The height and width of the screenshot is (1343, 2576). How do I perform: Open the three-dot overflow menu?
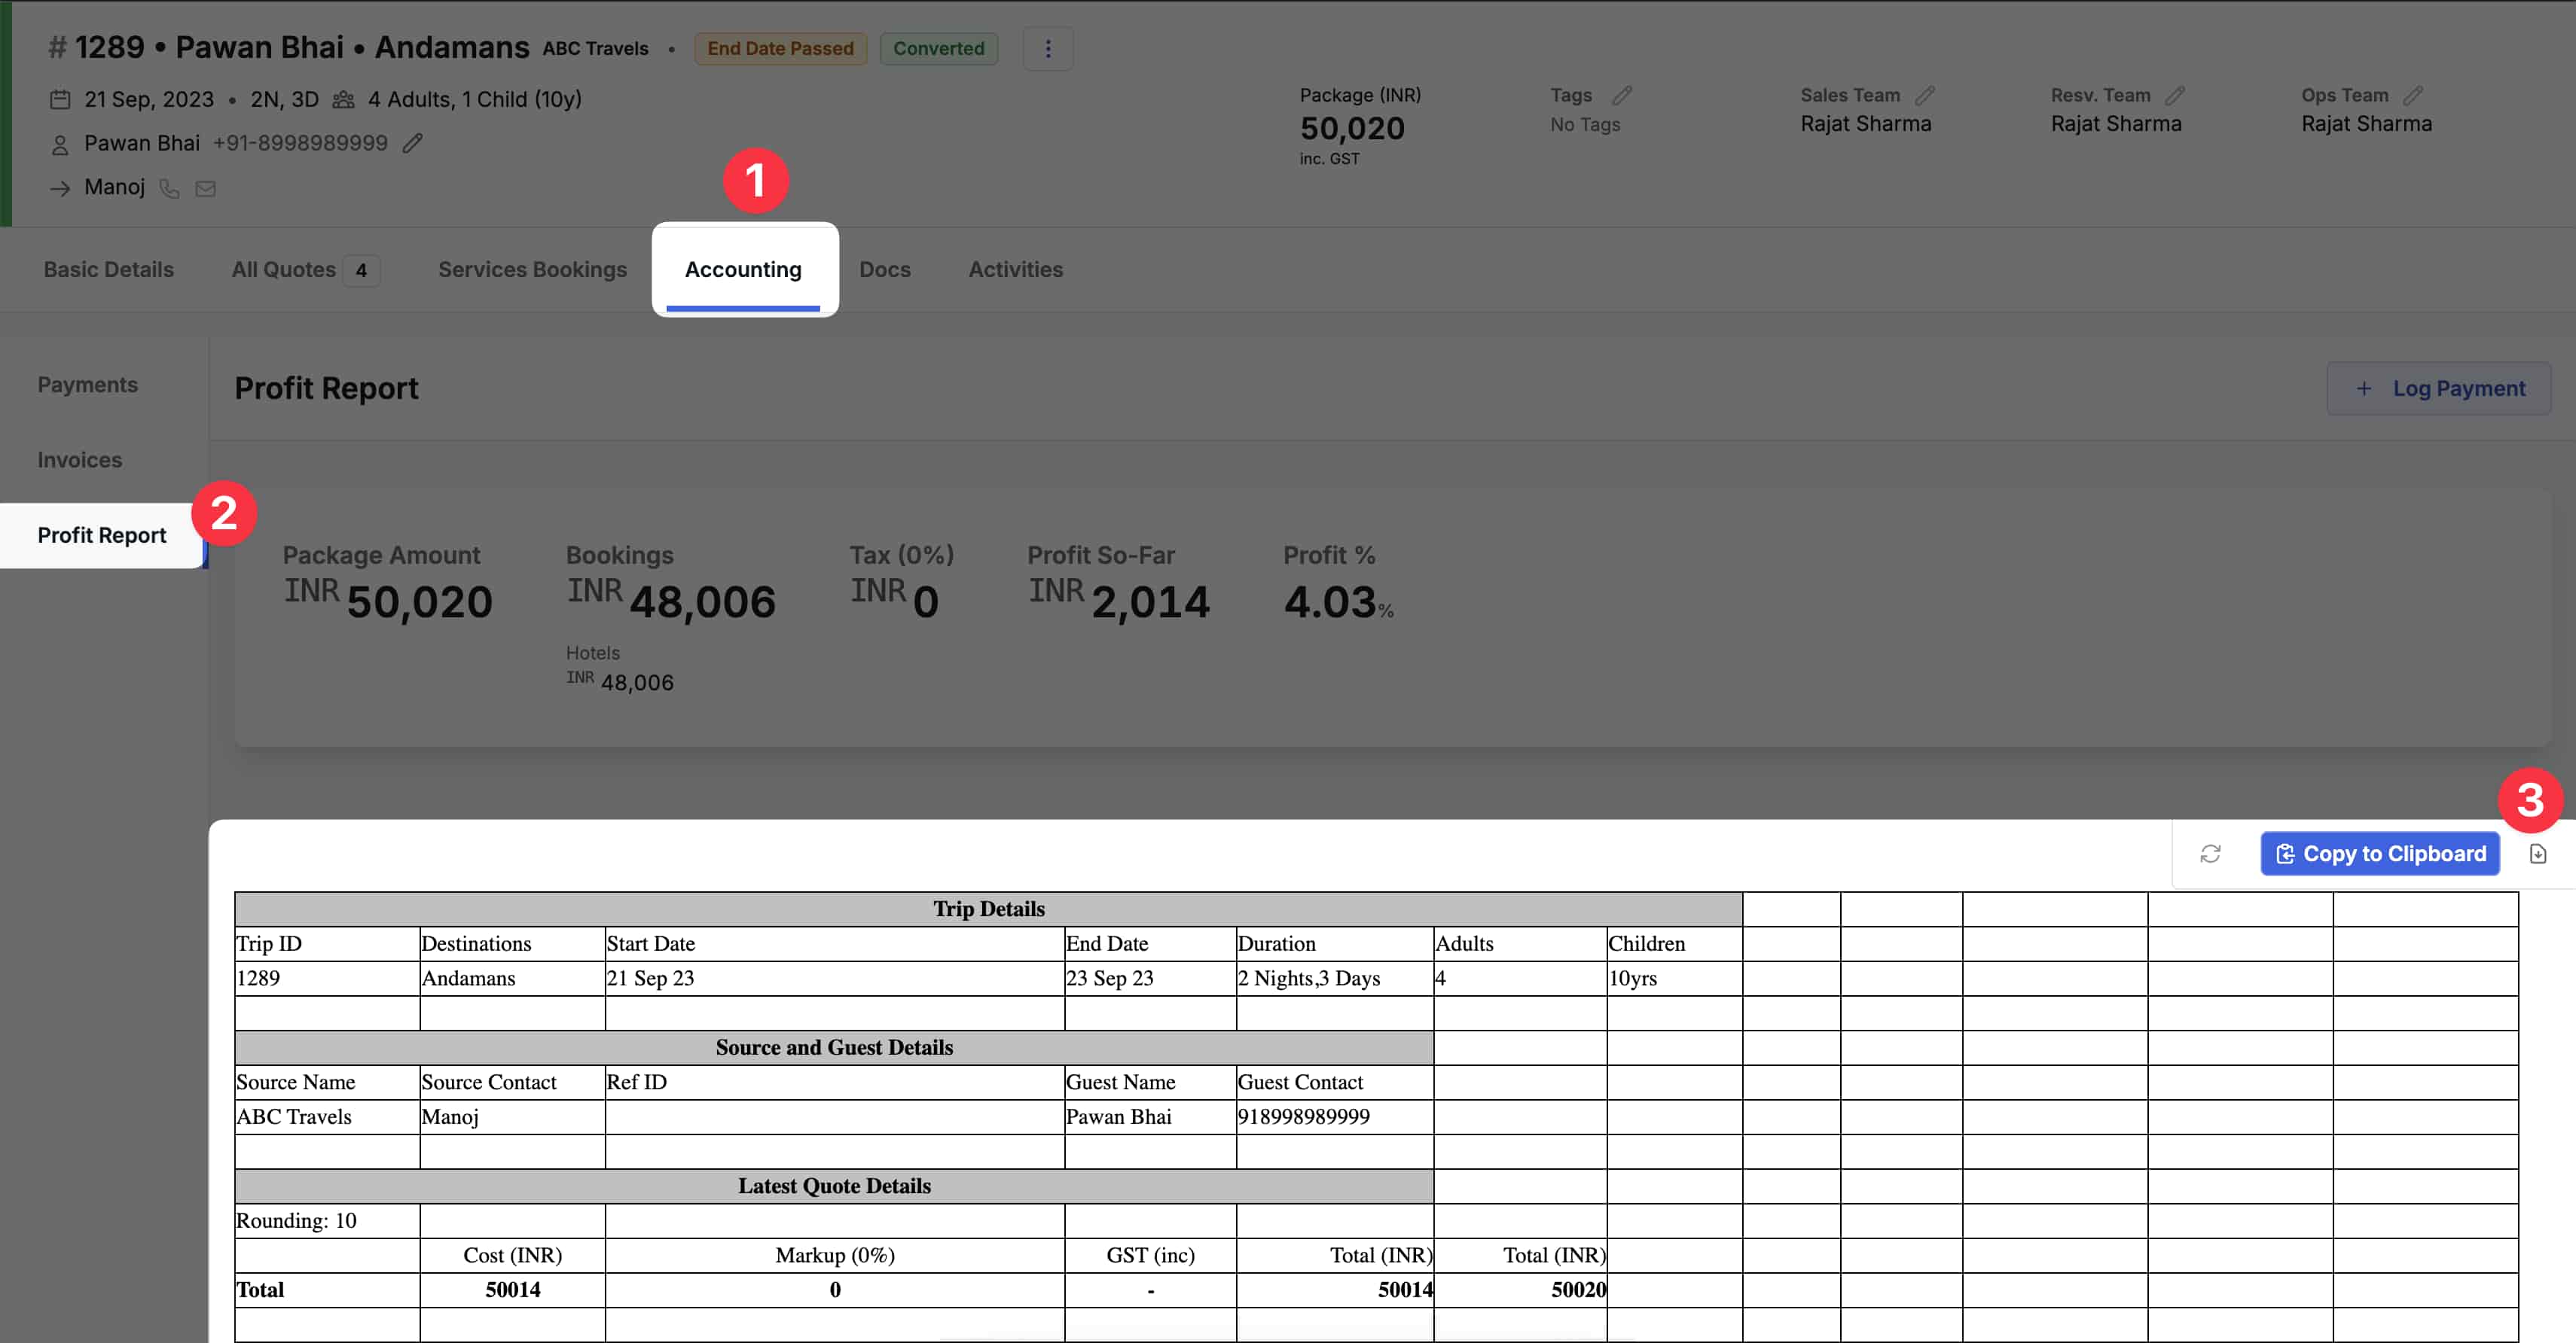point(1048,47)
